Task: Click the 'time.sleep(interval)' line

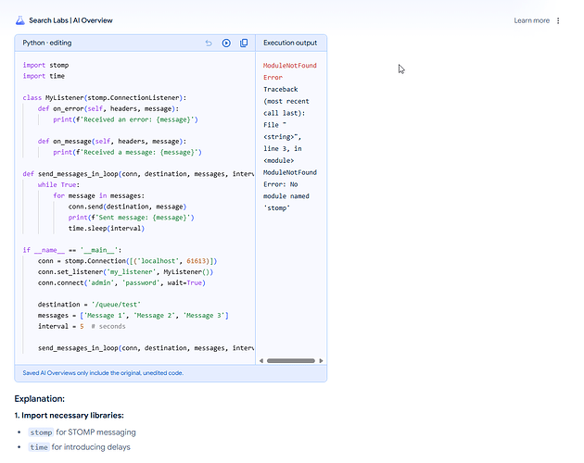Action: (x=107, y=229)
